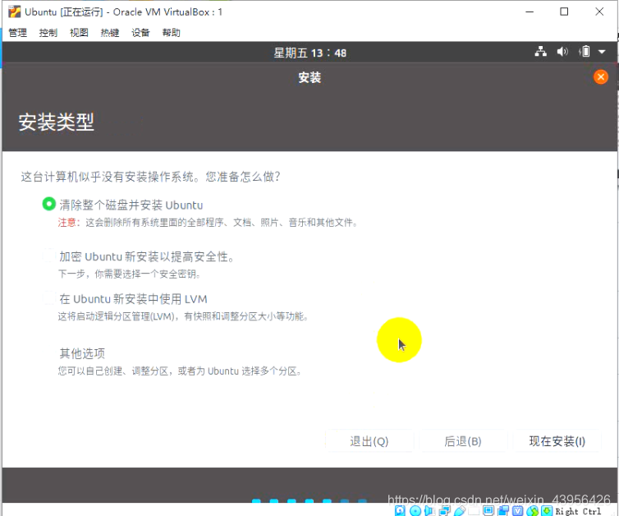Click VirtualBox shared folders status icon
Screen dimensions: 619x516
(x=474, y=511)
